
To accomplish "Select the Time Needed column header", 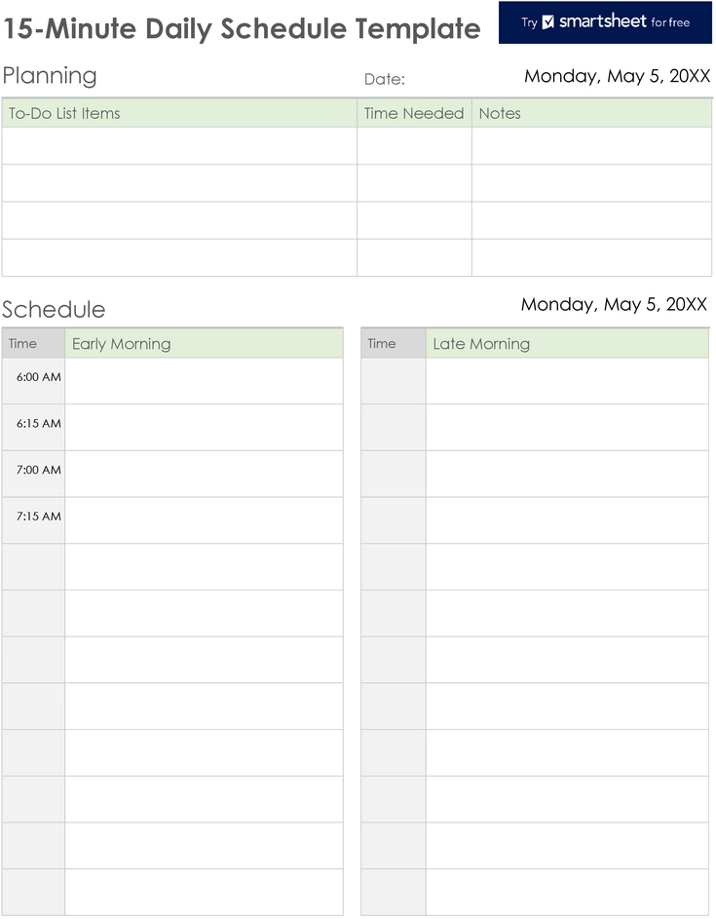I will pos(414,113).
